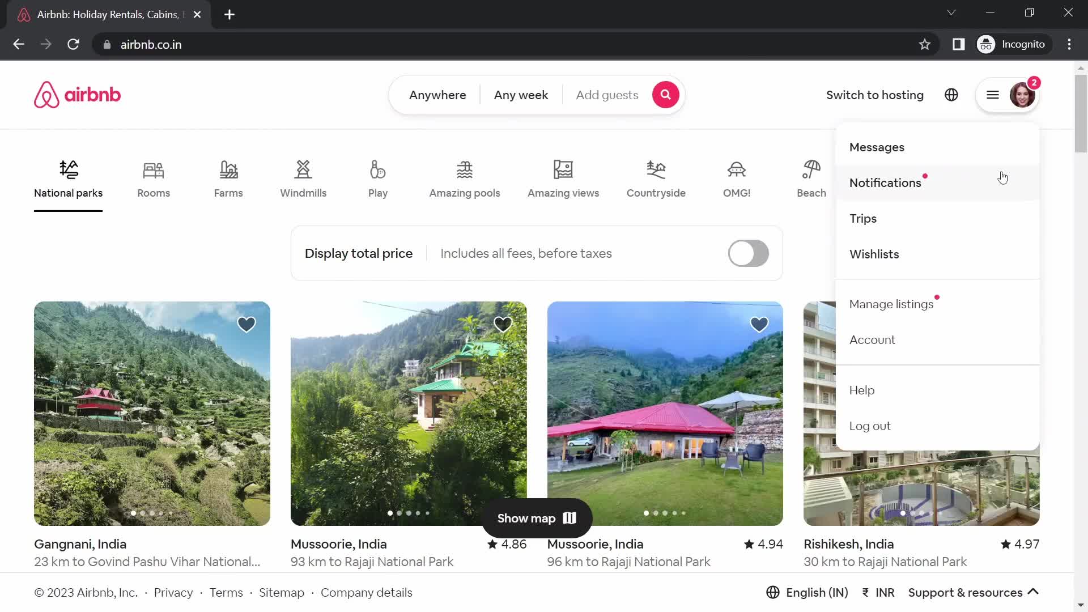
Task: Open Messages from the profile menu
Action: 877,147
